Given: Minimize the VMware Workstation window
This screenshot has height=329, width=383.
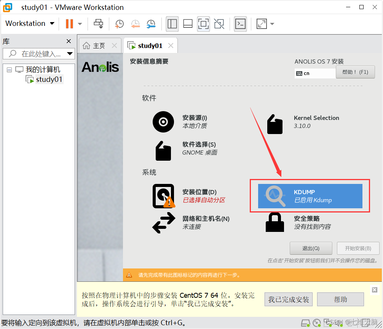Looking at the screenshot, I should pyautogui.click(x=348, y=7).
